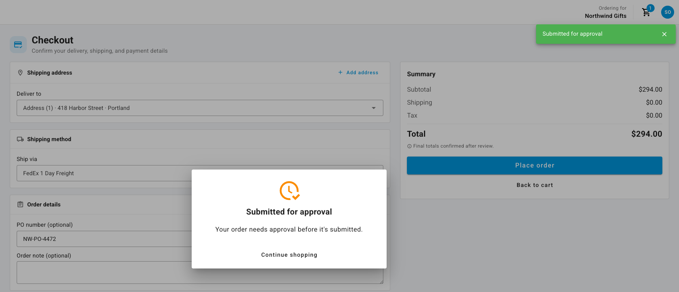Click the shipping address pin icon

point(20,73)
